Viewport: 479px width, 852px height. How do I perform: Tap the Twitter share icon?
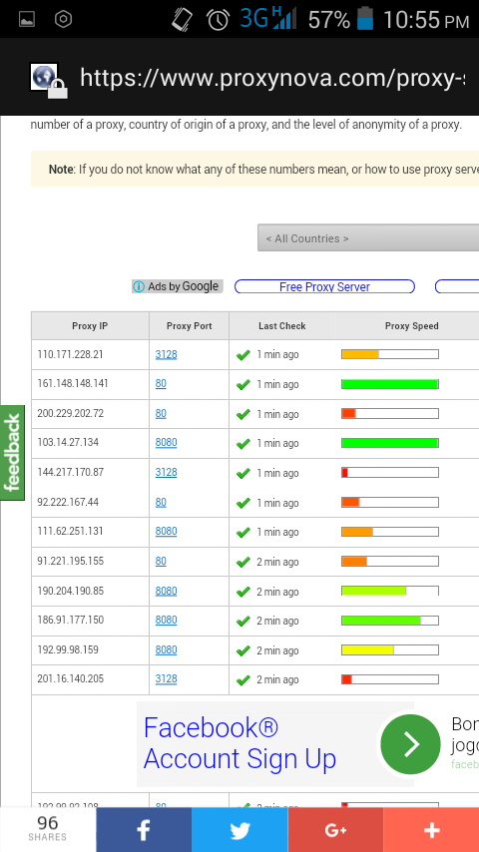coord(239,830)
